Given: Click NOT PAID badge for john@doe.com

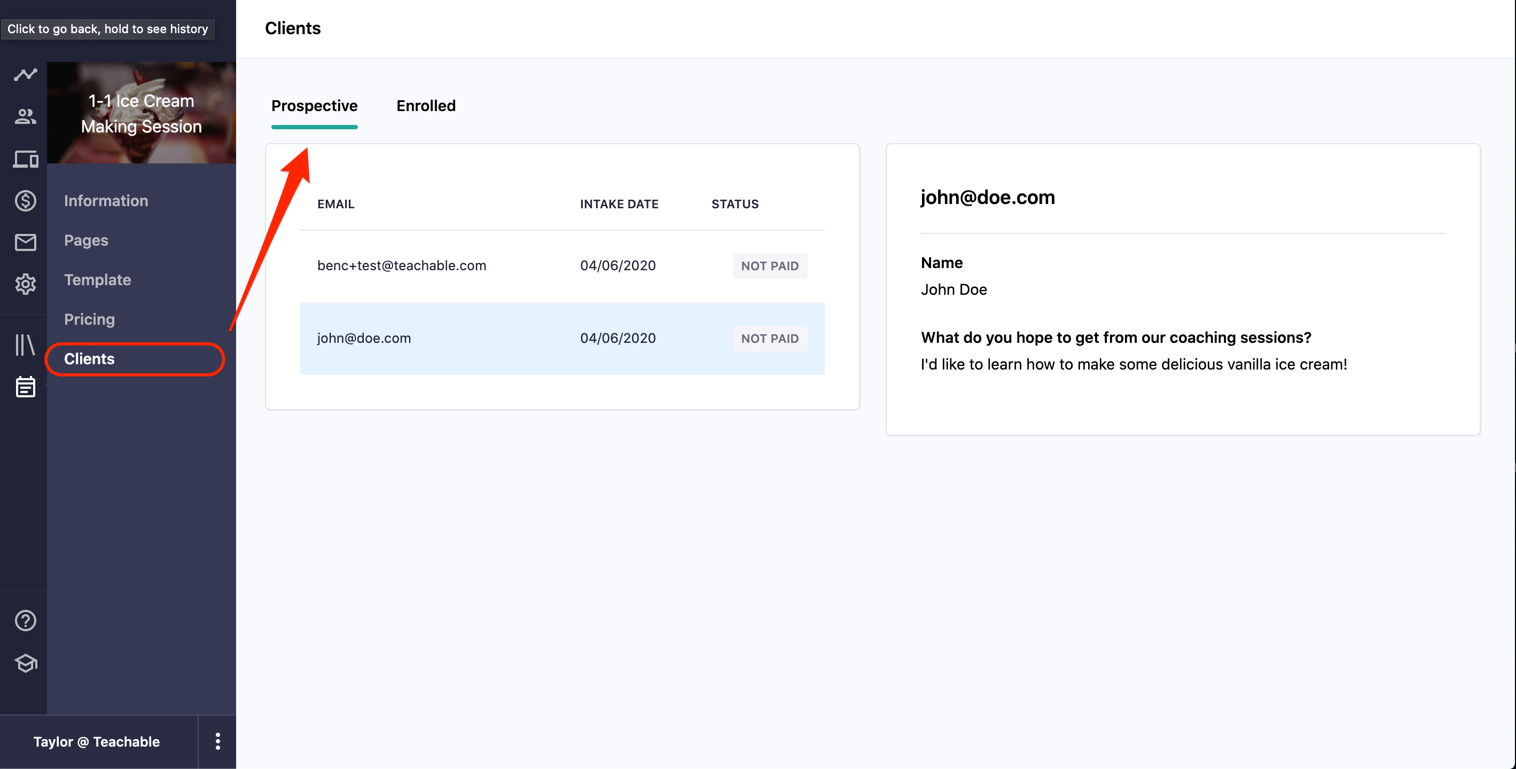Looking at the screenshot, I should 770,339.
